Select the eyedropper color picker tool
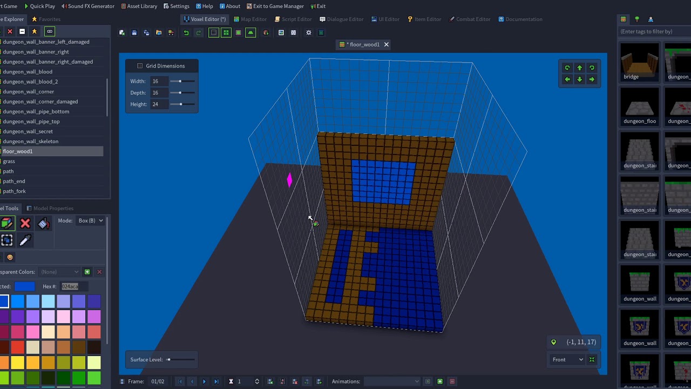This screenshot has height=389, width=691. 25,240
